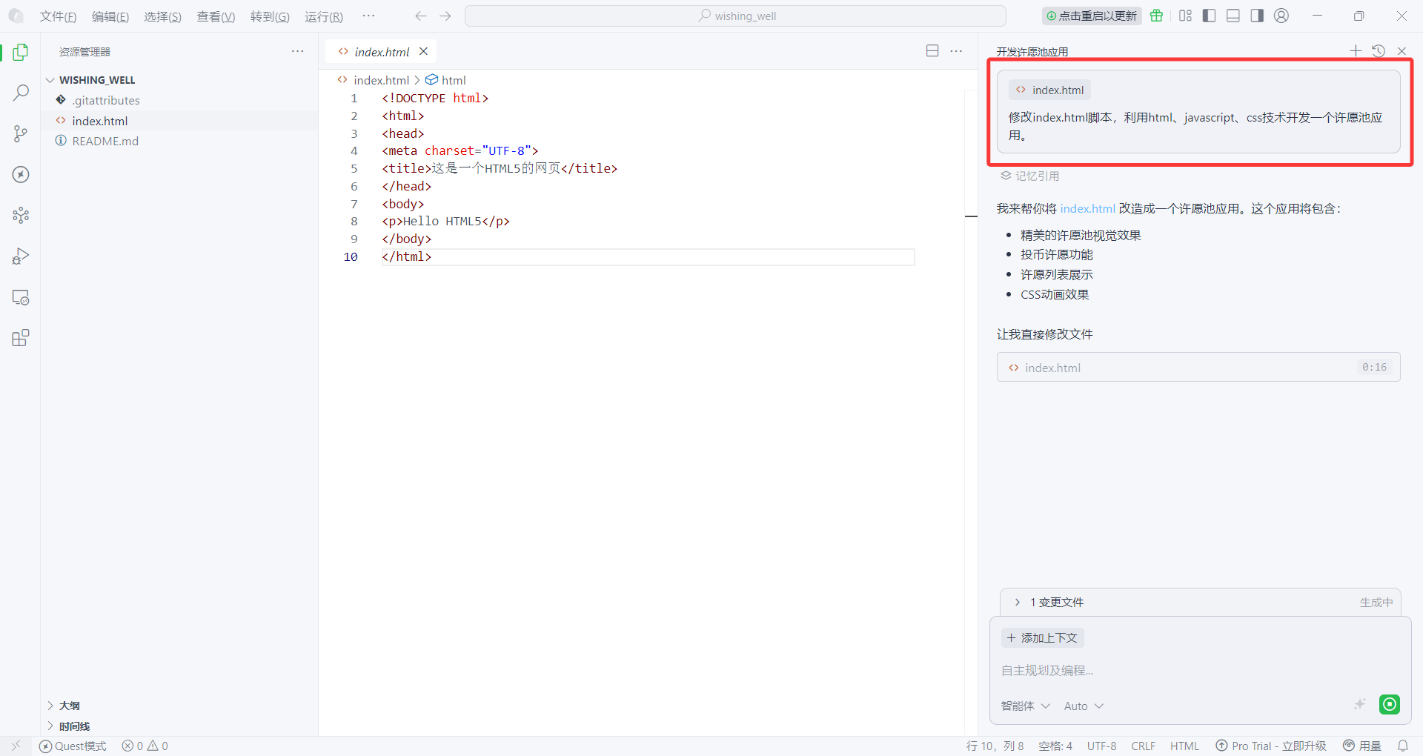Expand the 大纲 outline section
The height and width of the screenshot is (756, 1423).
point(70,706)
